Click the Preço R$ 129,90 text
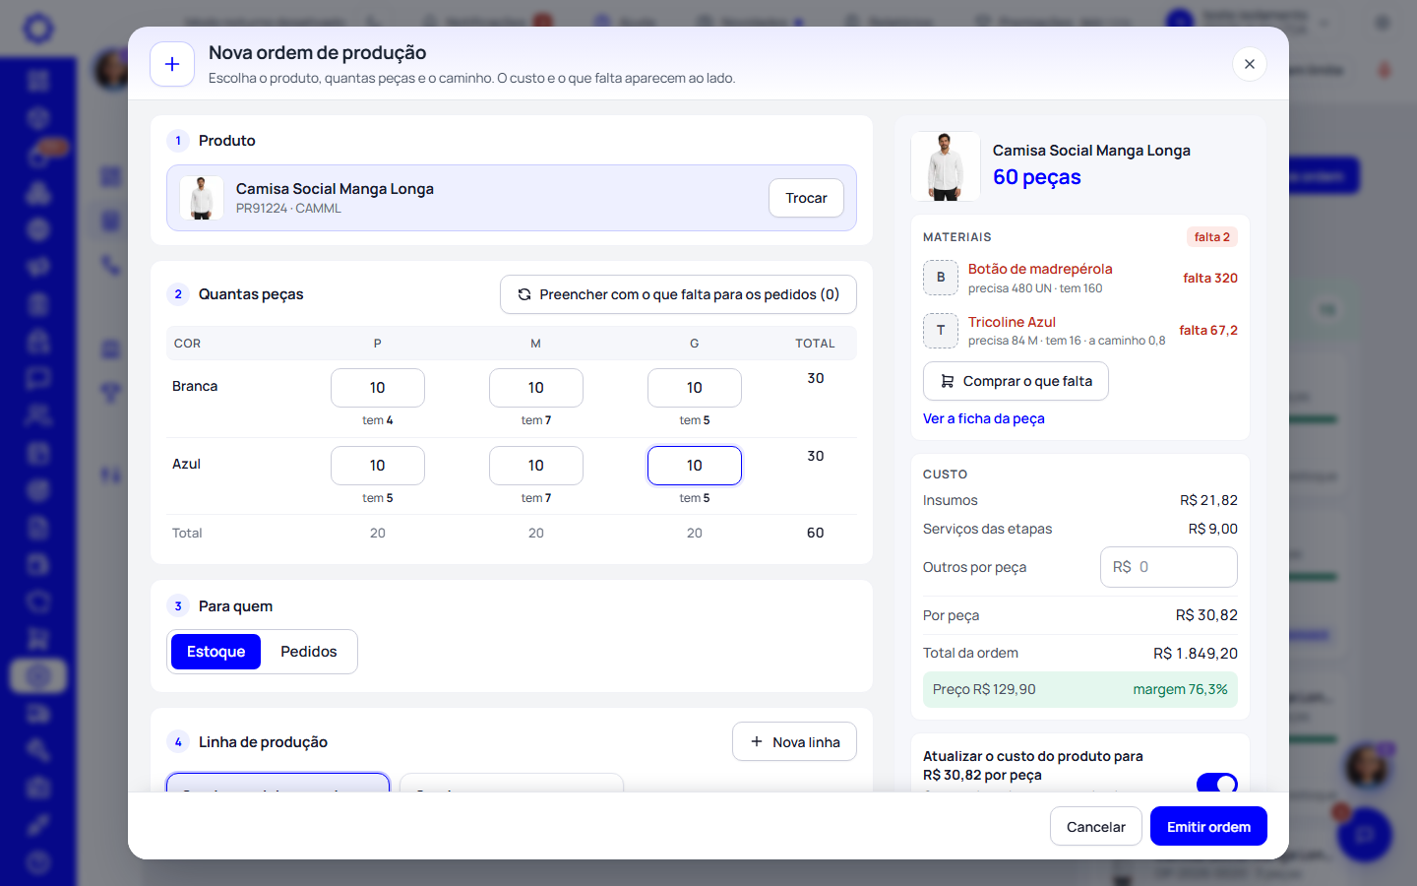Image resolution: width=1417 pixels, height=886 pixels. 984,689
